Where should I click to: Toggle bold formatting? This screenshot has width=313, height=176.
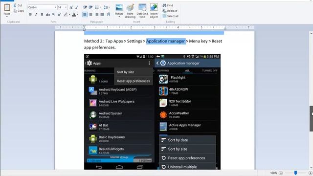point(30,14)
